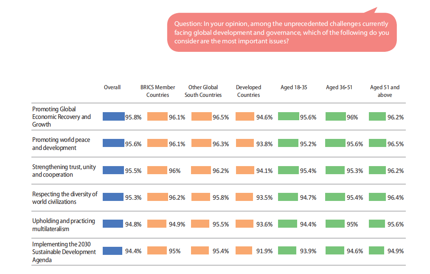Viewport: 430px width, 274px height.
Task: Click the Upholding and practicing multilateralism label
Action: click(x=64, y=225)
